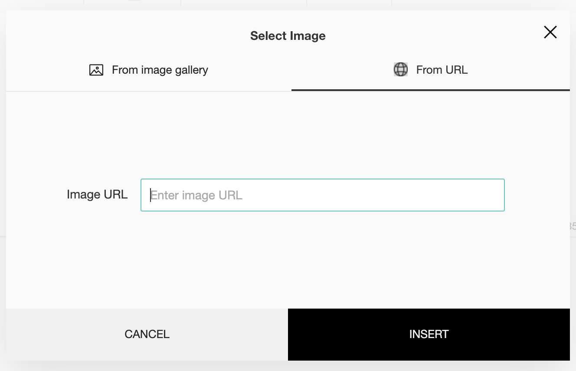The height and width of the screenshot is (371, 576).
Task: Confirm the image with INSERT
Action: [429, 334]
